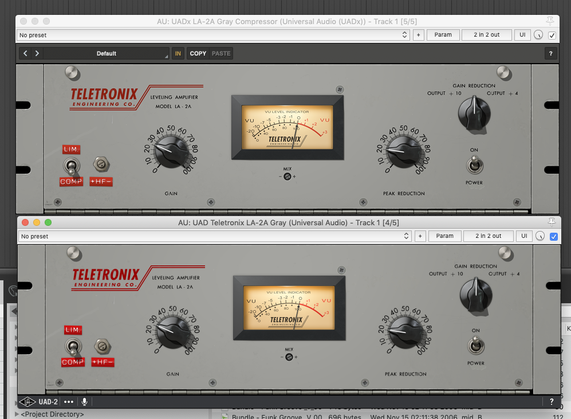
Task: Click microphone icon in UAD-2 bar
Action: pyautogui.click(x=85, y=402)
